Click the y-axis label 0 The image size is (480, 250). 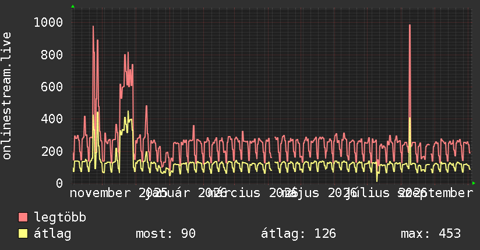pyautogui.click(x=59, y=183)
